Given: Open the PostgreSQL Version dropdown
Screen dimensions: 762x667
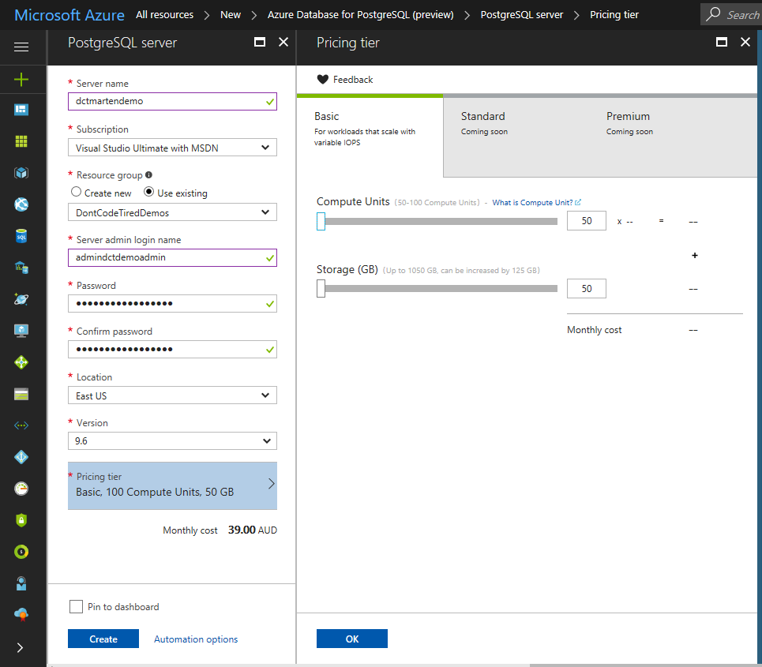Looking at the screenshot, I should [x=172, y=440].
